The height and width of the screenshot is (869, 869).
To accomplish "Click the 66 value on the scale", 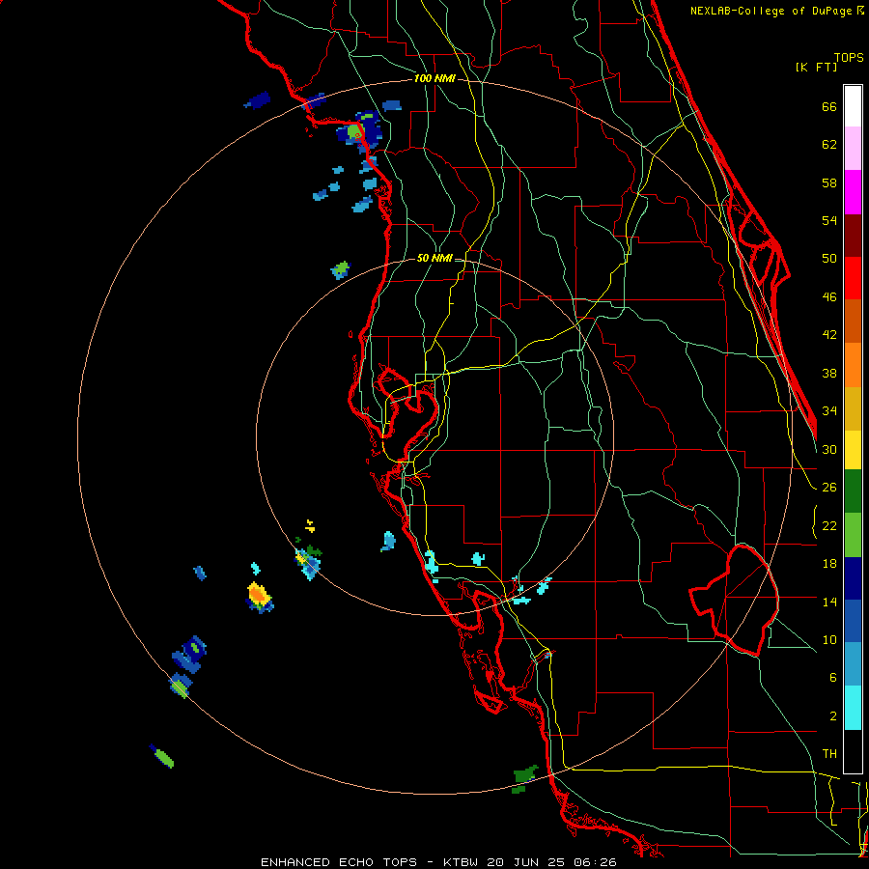I will pyautogui.click(x=828, y=106).
